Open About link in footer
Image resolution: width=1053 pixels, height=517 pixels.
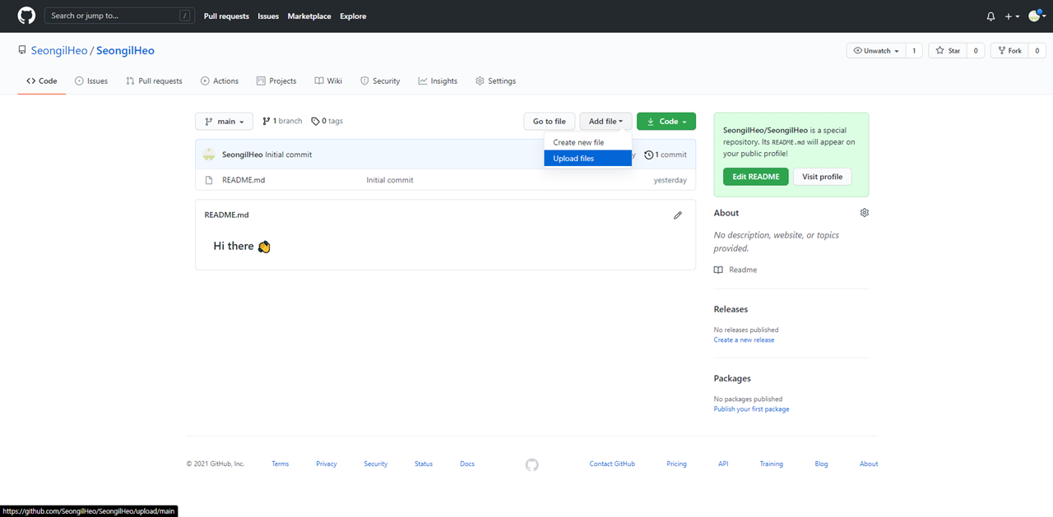[x=869, y=464]
